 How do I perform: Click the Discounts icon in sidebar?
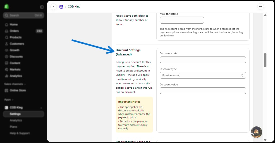tap(6, 57)
